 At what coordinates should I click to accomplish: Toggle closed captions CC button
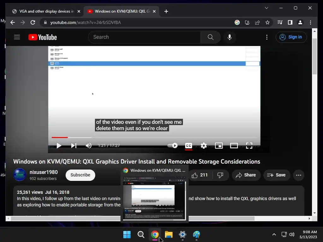tap(189, 146)
